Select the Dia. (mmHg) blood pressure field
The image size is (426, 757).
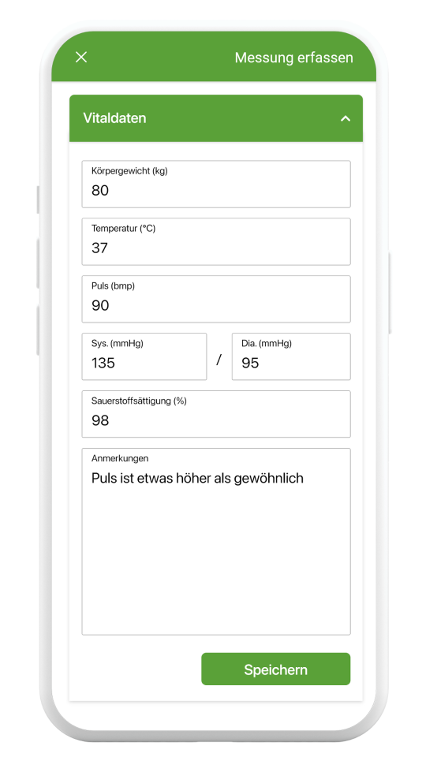click(291, 356)
